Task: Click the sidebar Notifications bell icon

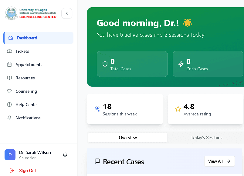Action: pyautogui.click(x=9, y=118)
